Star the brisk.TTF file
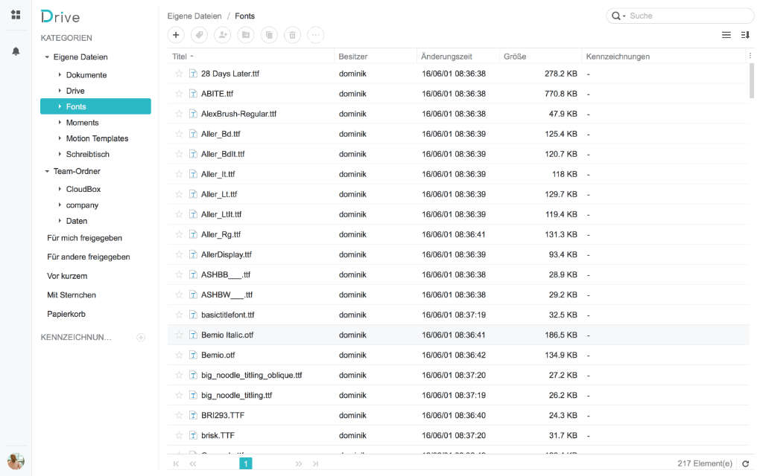The height and width of the screenshot is (476, 763). coord(179,436)
